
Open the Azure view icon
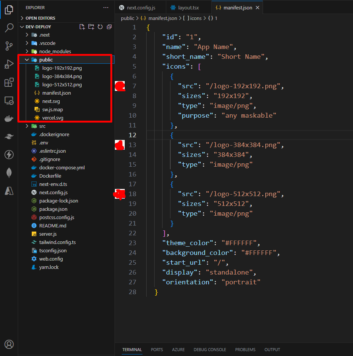click(x=9, y=191)
